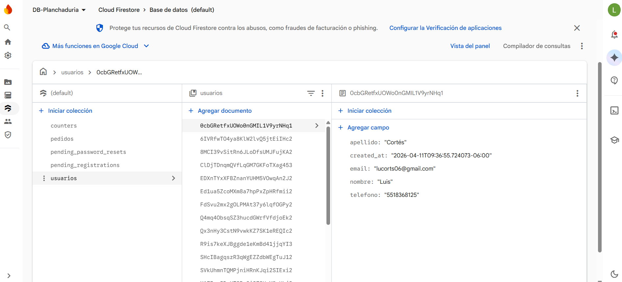622x282 pixels.
Task: Open the DB-Planchaduria project selector
Action: [59, 10]
